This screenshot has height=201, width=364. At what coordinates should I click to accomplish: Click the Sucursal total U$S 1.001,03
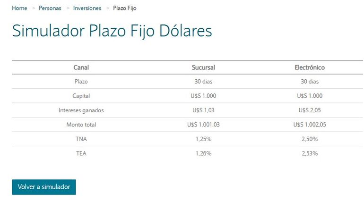203,125
